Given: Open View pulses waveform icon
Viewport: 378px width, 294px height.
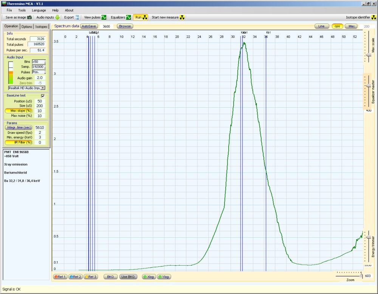Looking at the screenshot, I should point(104,17).
